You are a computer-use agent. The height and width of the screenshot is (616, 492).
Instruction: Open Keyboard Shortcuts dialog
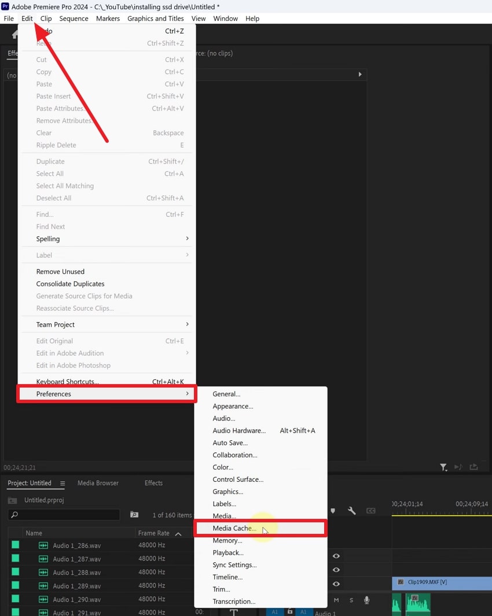pos(107,382)
